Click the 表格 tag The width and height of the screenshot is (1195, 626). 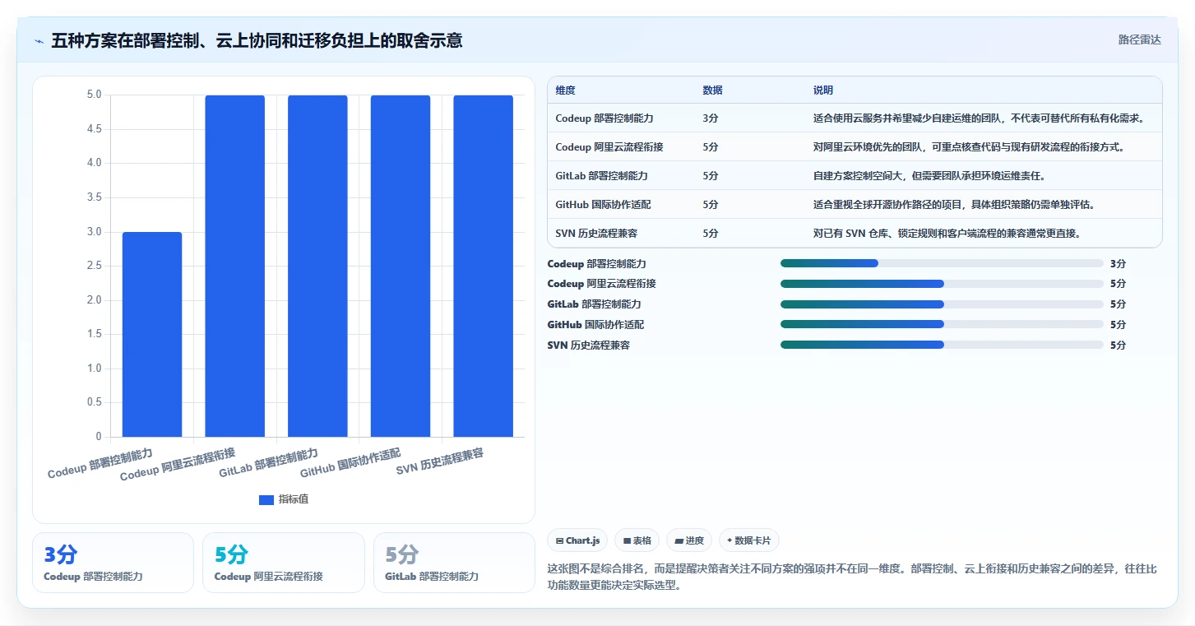point(637,540)
